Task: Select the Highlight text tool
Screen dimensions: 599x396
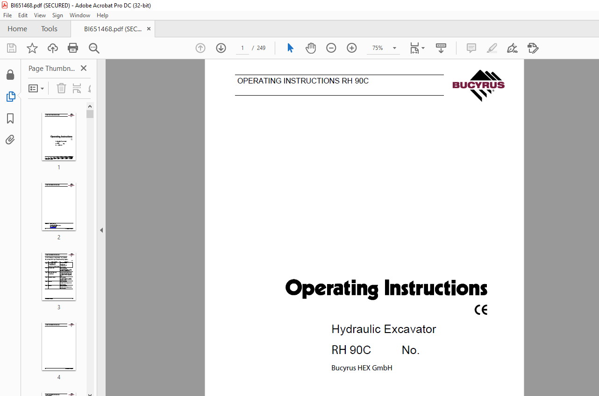Action: (492, 48)
